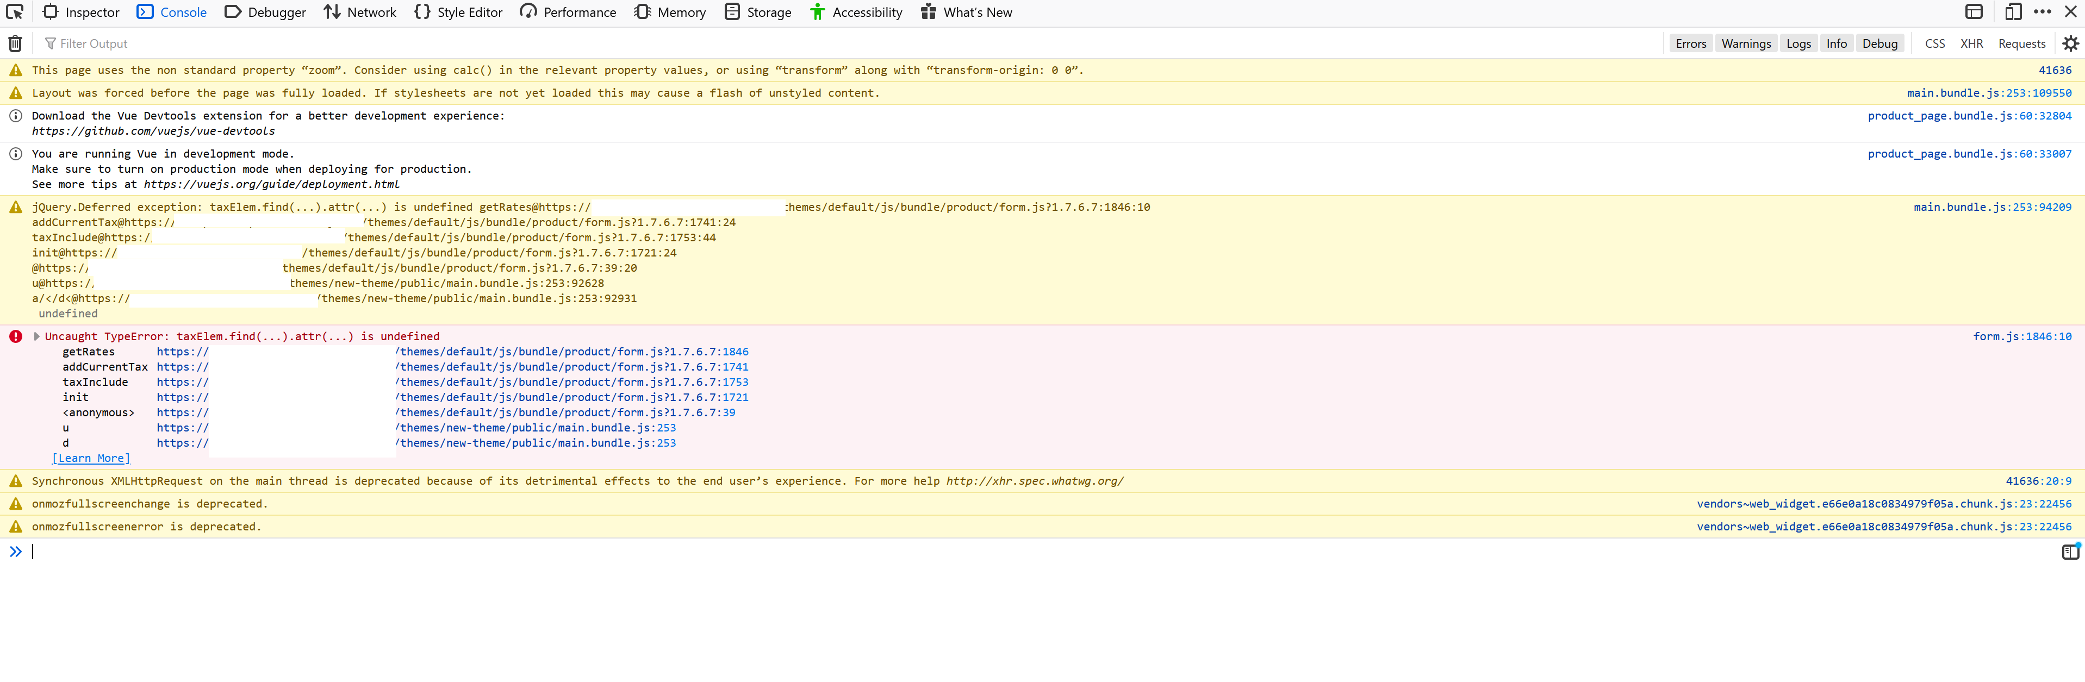The height and width of the screenshot is (682, 2085).
Task: Toggle the multi-line editor mode icon
Action: [2070, 552]
